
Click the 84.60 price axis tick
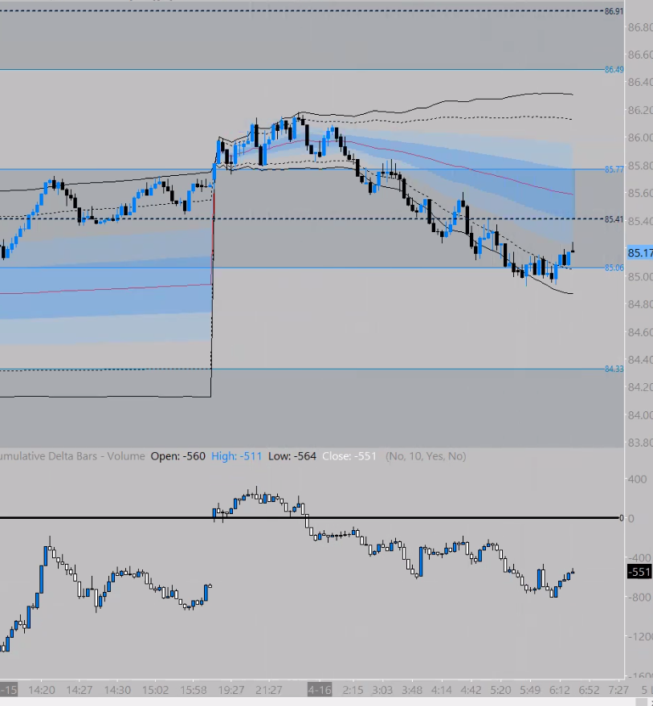click(x=640, y=333)
